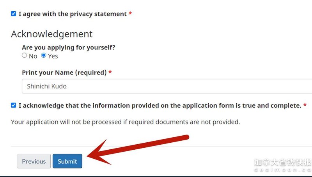Select the Yes radio button
This screenshot has width=312, height=177.
pyautogui.click(x=44, y=56)
